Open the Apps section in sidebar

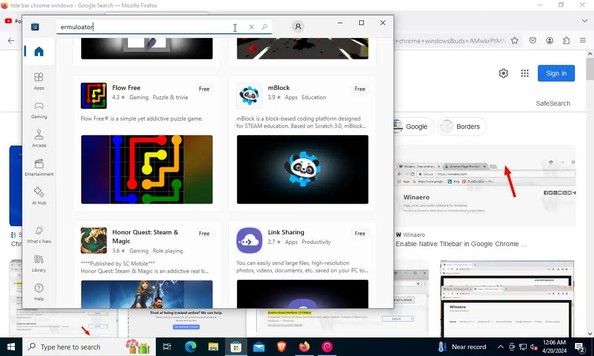(x=39, y=81)
